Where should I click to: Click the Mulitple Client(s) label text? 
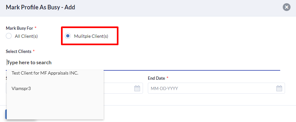91,36
